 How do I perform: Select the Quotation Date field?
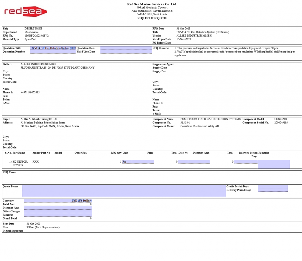(125, 48)
